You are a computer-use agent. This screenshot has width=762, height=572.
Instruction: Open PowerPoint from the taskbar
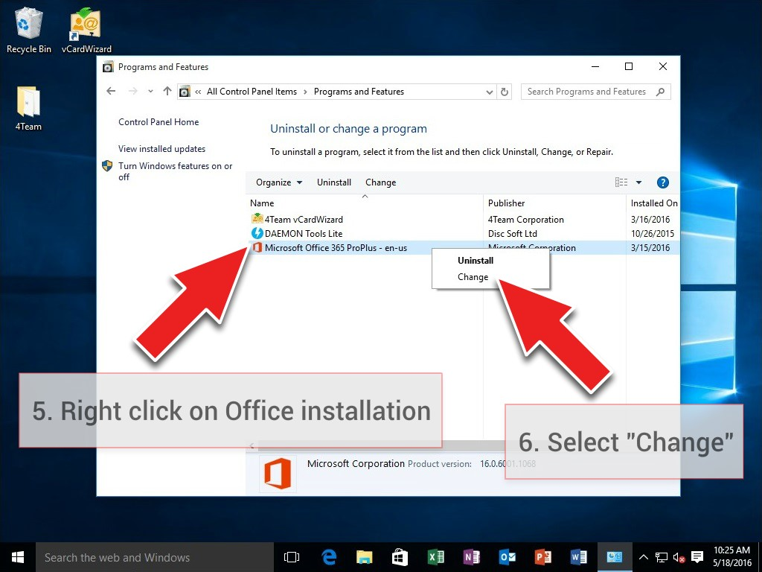pyautogui.click(x=543, y=557)
